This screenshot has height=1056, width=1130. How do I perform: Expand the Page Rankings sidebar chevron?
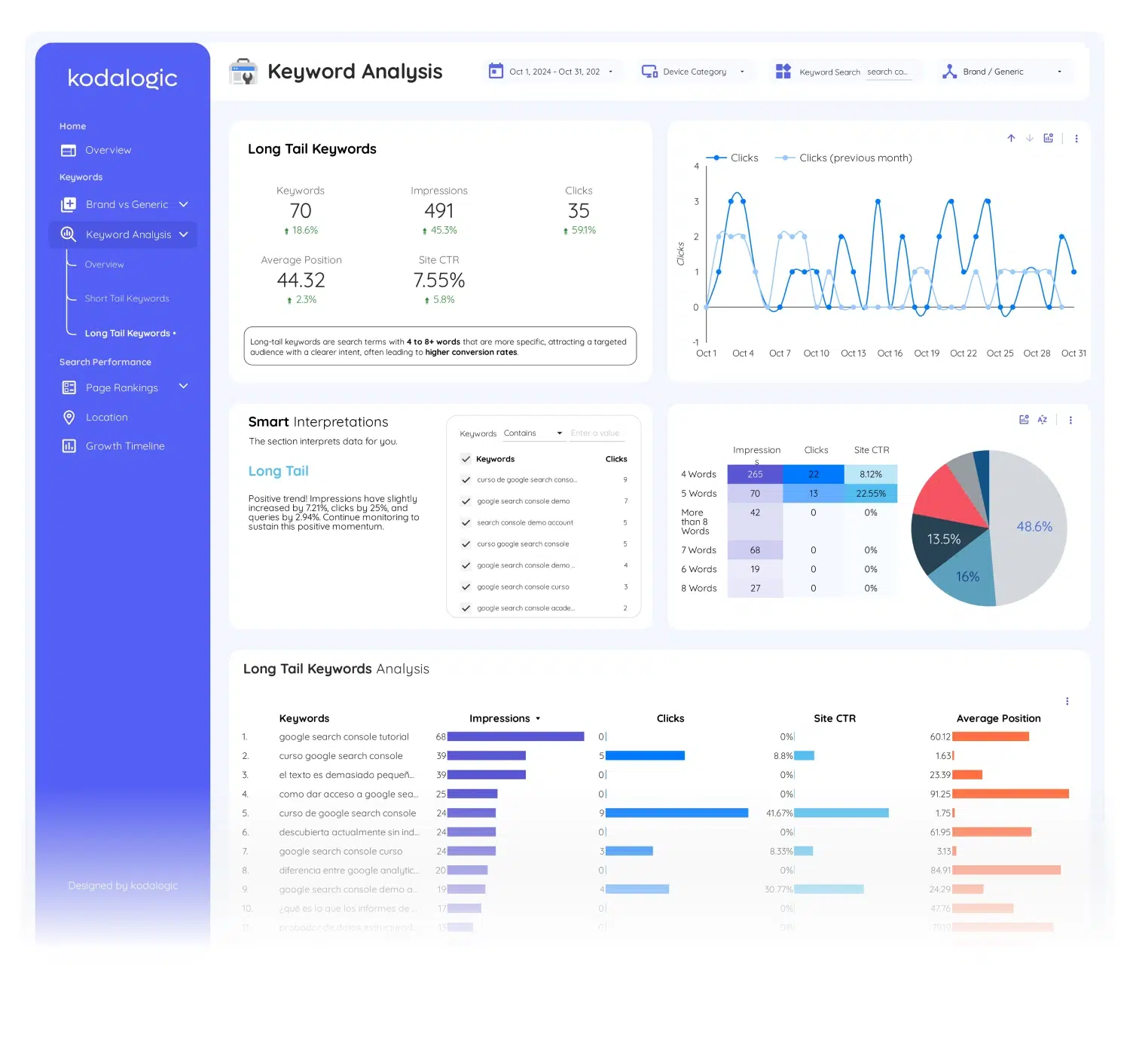[184, 387]
